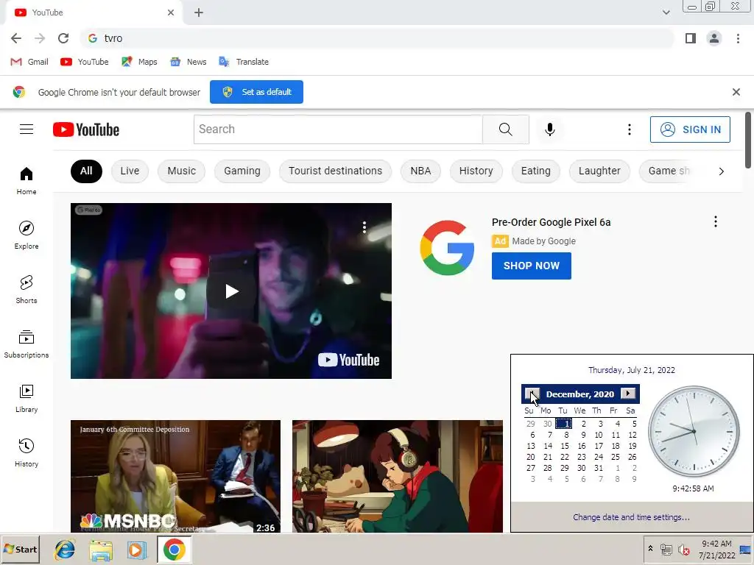754x565 pixels.
Task: Select the Laughter filter chip
Action: tap(599, 171)
